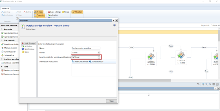Click the Workflow elements panel header
The width and height of the screenshot is (220, 111).
tap(9, 25)
